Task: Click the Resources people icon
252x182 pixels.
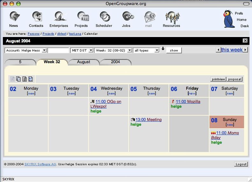Action: click(x=171, y=17)
